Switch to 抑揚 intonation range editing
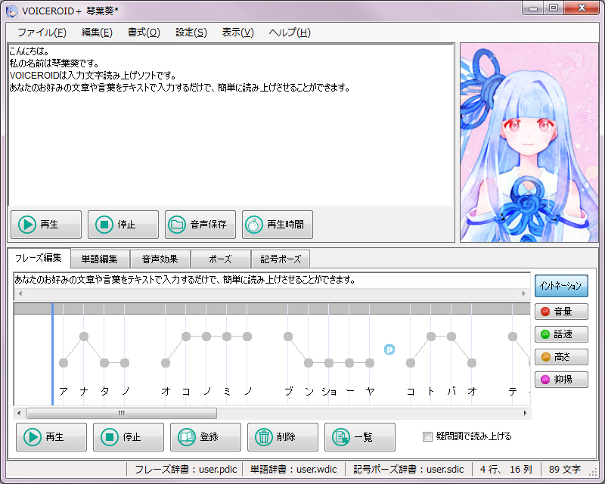605x484 pixels. tap(561, 380)
